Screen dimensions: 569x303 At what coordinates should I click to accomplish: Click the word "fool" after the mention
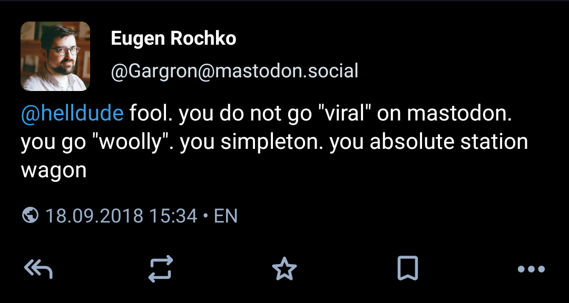pos(150,114)
